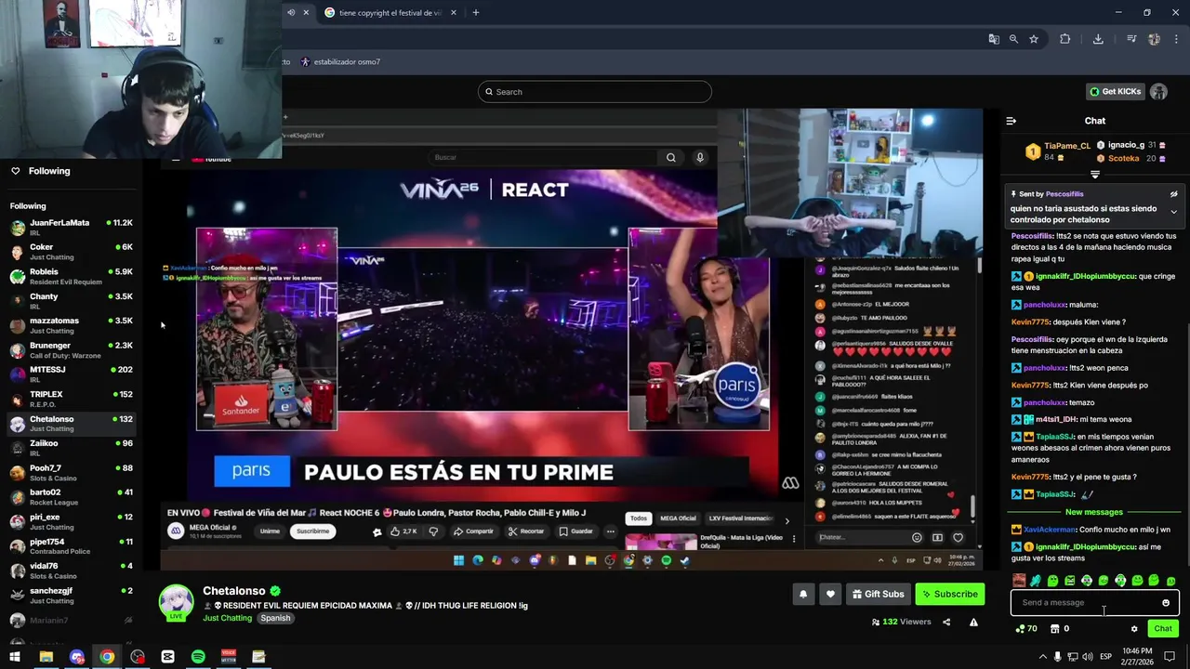Select Chetalonso in the following list

click(72, 424)
